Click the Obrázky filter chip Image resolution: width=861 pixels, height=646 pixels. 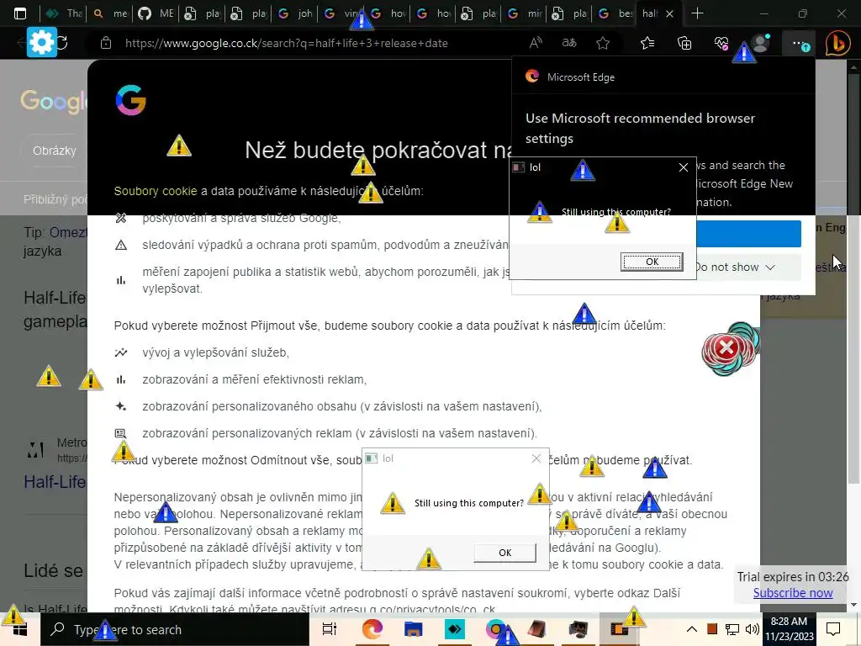pyautogui.click(x=55, y=151)
